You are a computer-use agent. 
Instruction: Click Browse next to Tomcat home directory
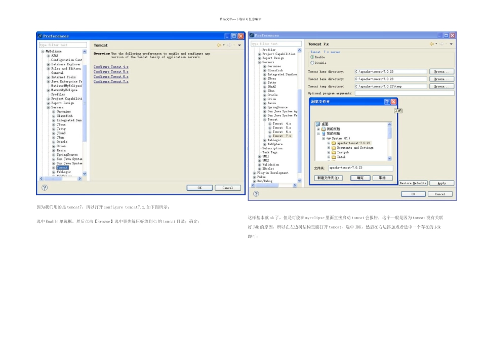pyautogui.click(x=441, y=72)
